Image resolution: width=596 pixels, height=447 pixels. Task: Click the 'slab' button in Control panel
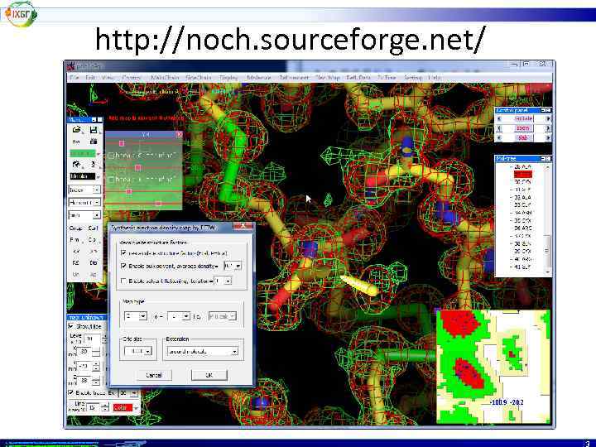pyautogui.click(x=523, y=138)
